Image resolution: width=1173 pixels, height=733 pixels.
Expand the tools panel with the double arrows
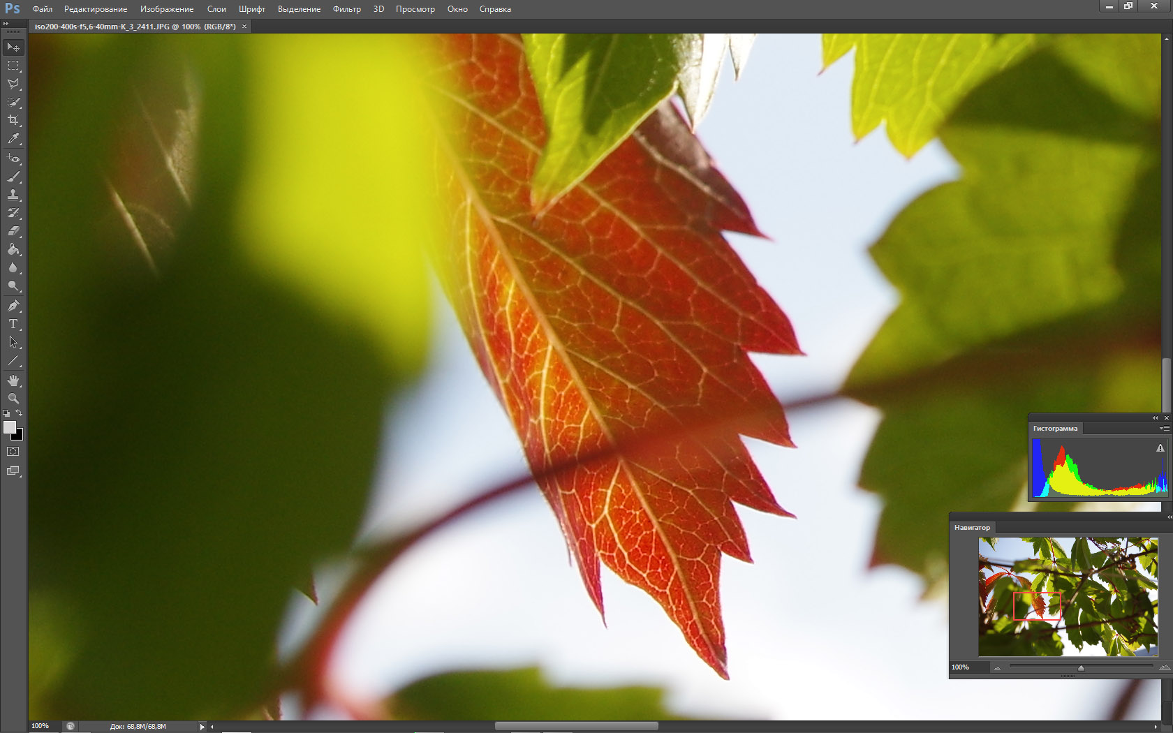6,24
